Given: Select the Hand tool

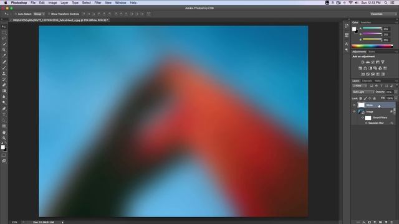Looking at the screenshot, I should (4, 133).
